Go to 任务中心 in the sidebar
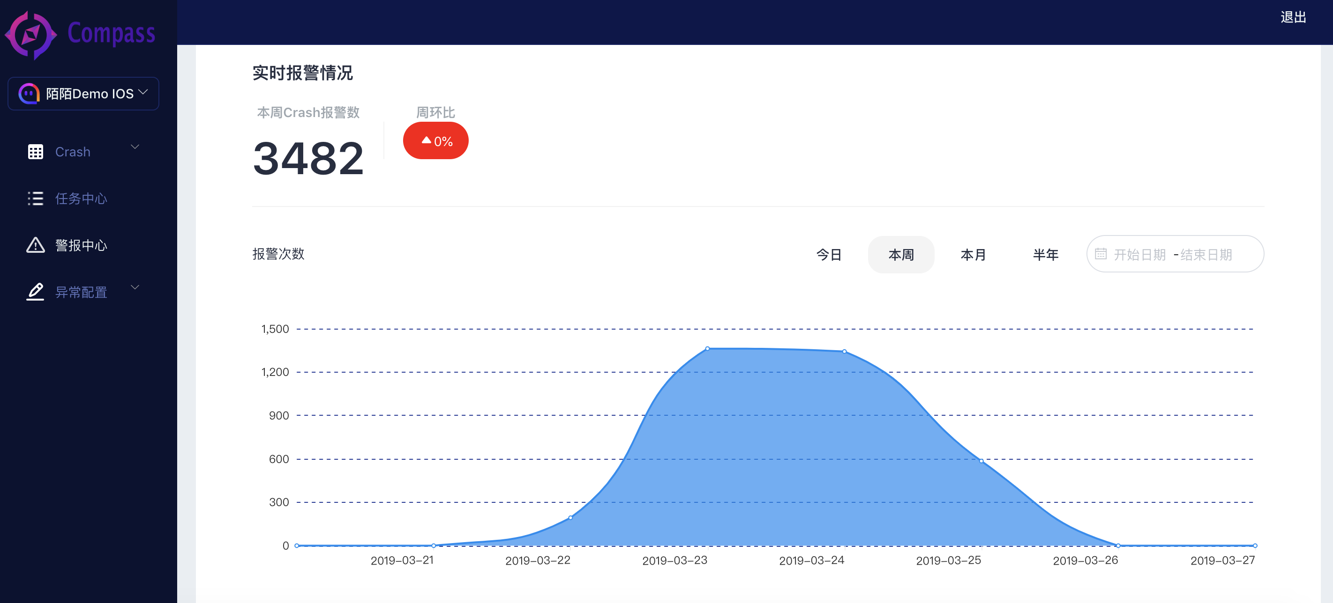This screenshot has height=603, width=1333. pos(81,199)
